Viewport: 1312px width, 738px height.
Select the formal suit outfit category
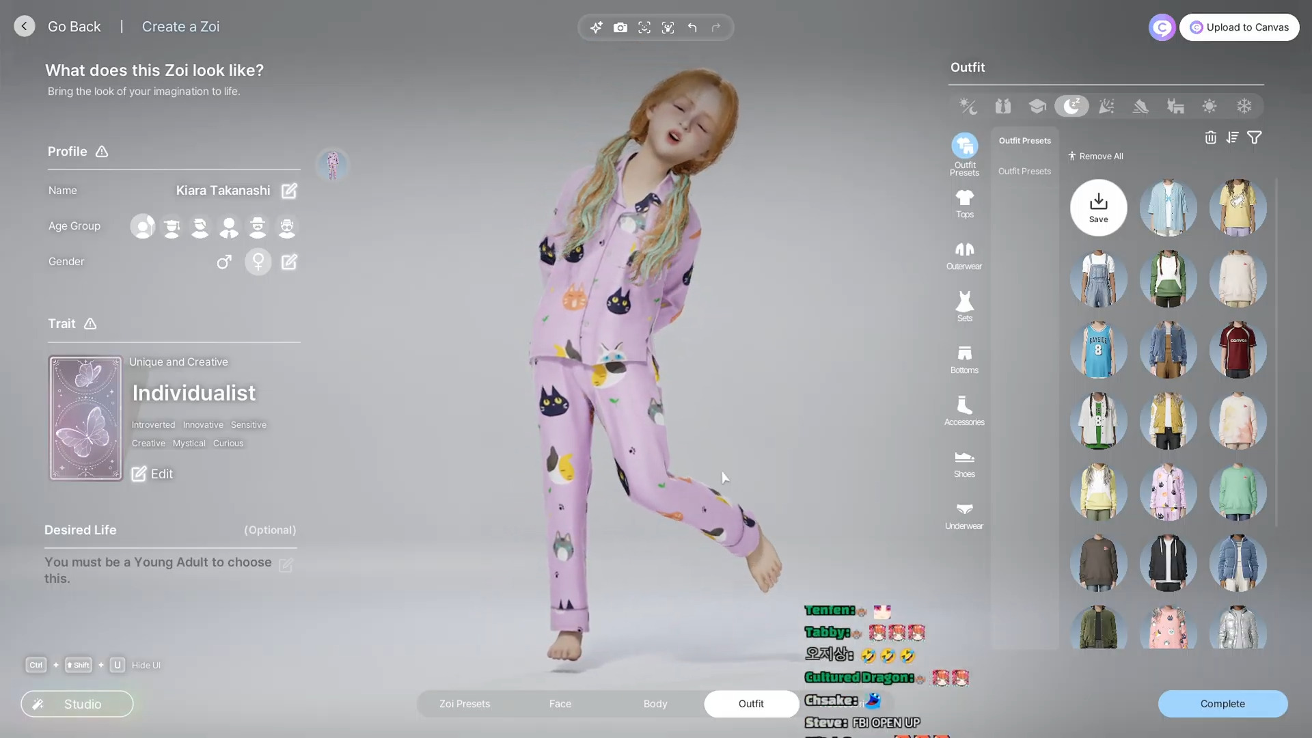click(x=1002, y=106)
